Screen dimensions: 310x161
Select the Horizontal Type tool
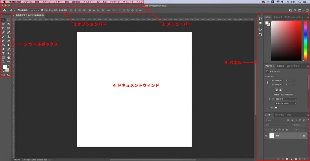(x=3, y=53)
